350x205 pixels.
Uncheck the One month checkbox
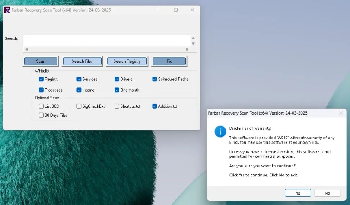pos(117,90)
